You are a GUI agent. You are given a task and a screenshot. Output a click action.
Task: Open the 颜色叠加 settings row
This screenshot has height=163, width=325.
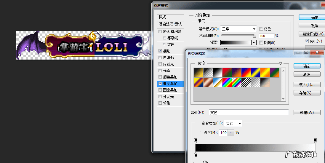coord(170,77)
